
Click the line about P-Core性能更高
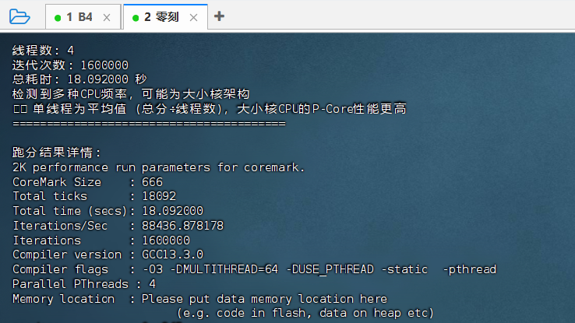210,109
